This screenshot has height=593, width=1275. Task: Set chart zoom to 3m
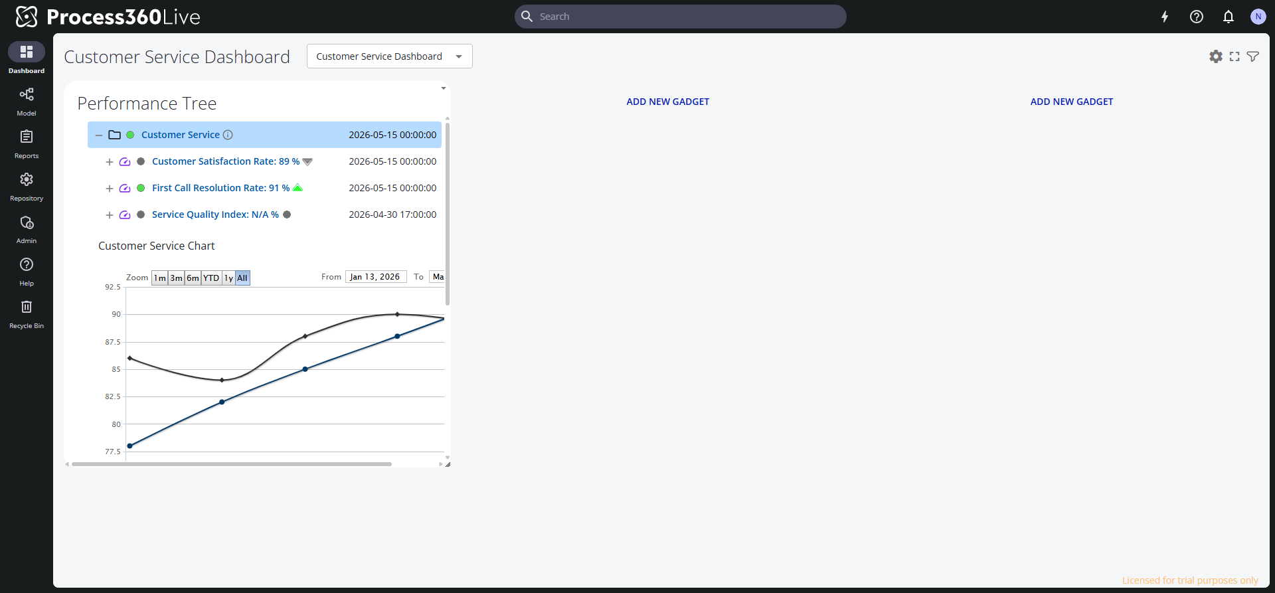176,278
